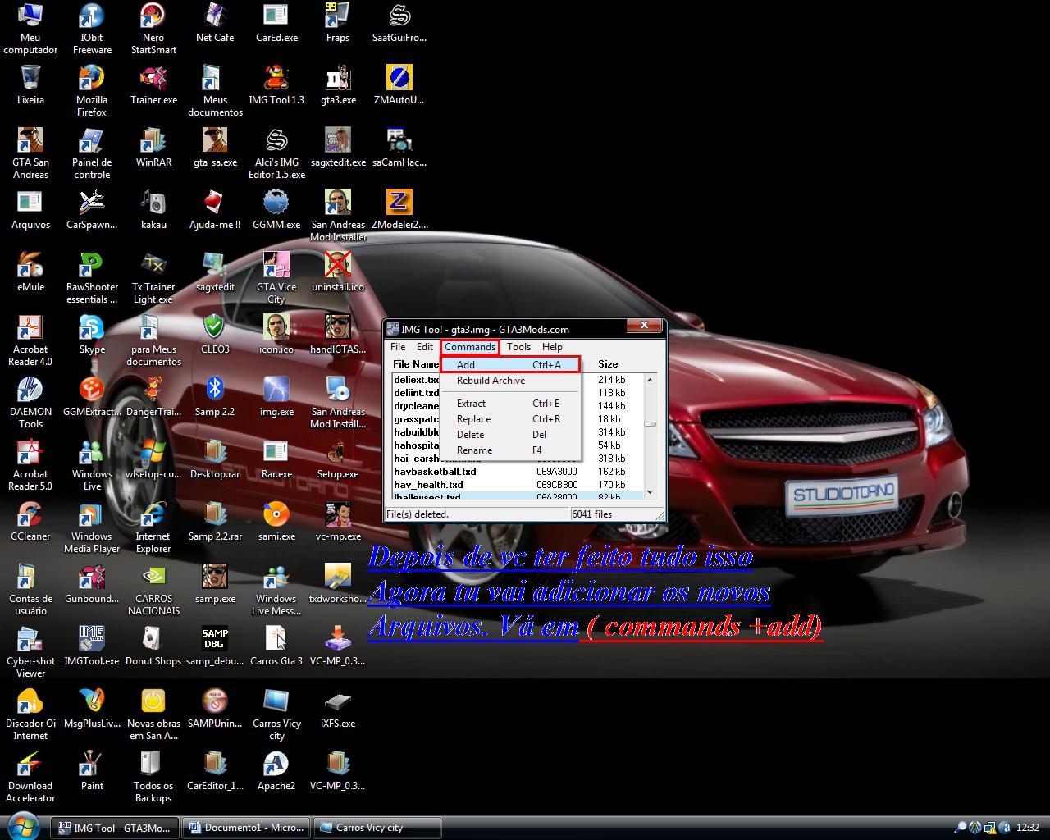The image size is (1050, 840).
Task: Select the ZModeler2 desktop icon
Action: pyautogui.click(x=399, y=211)
